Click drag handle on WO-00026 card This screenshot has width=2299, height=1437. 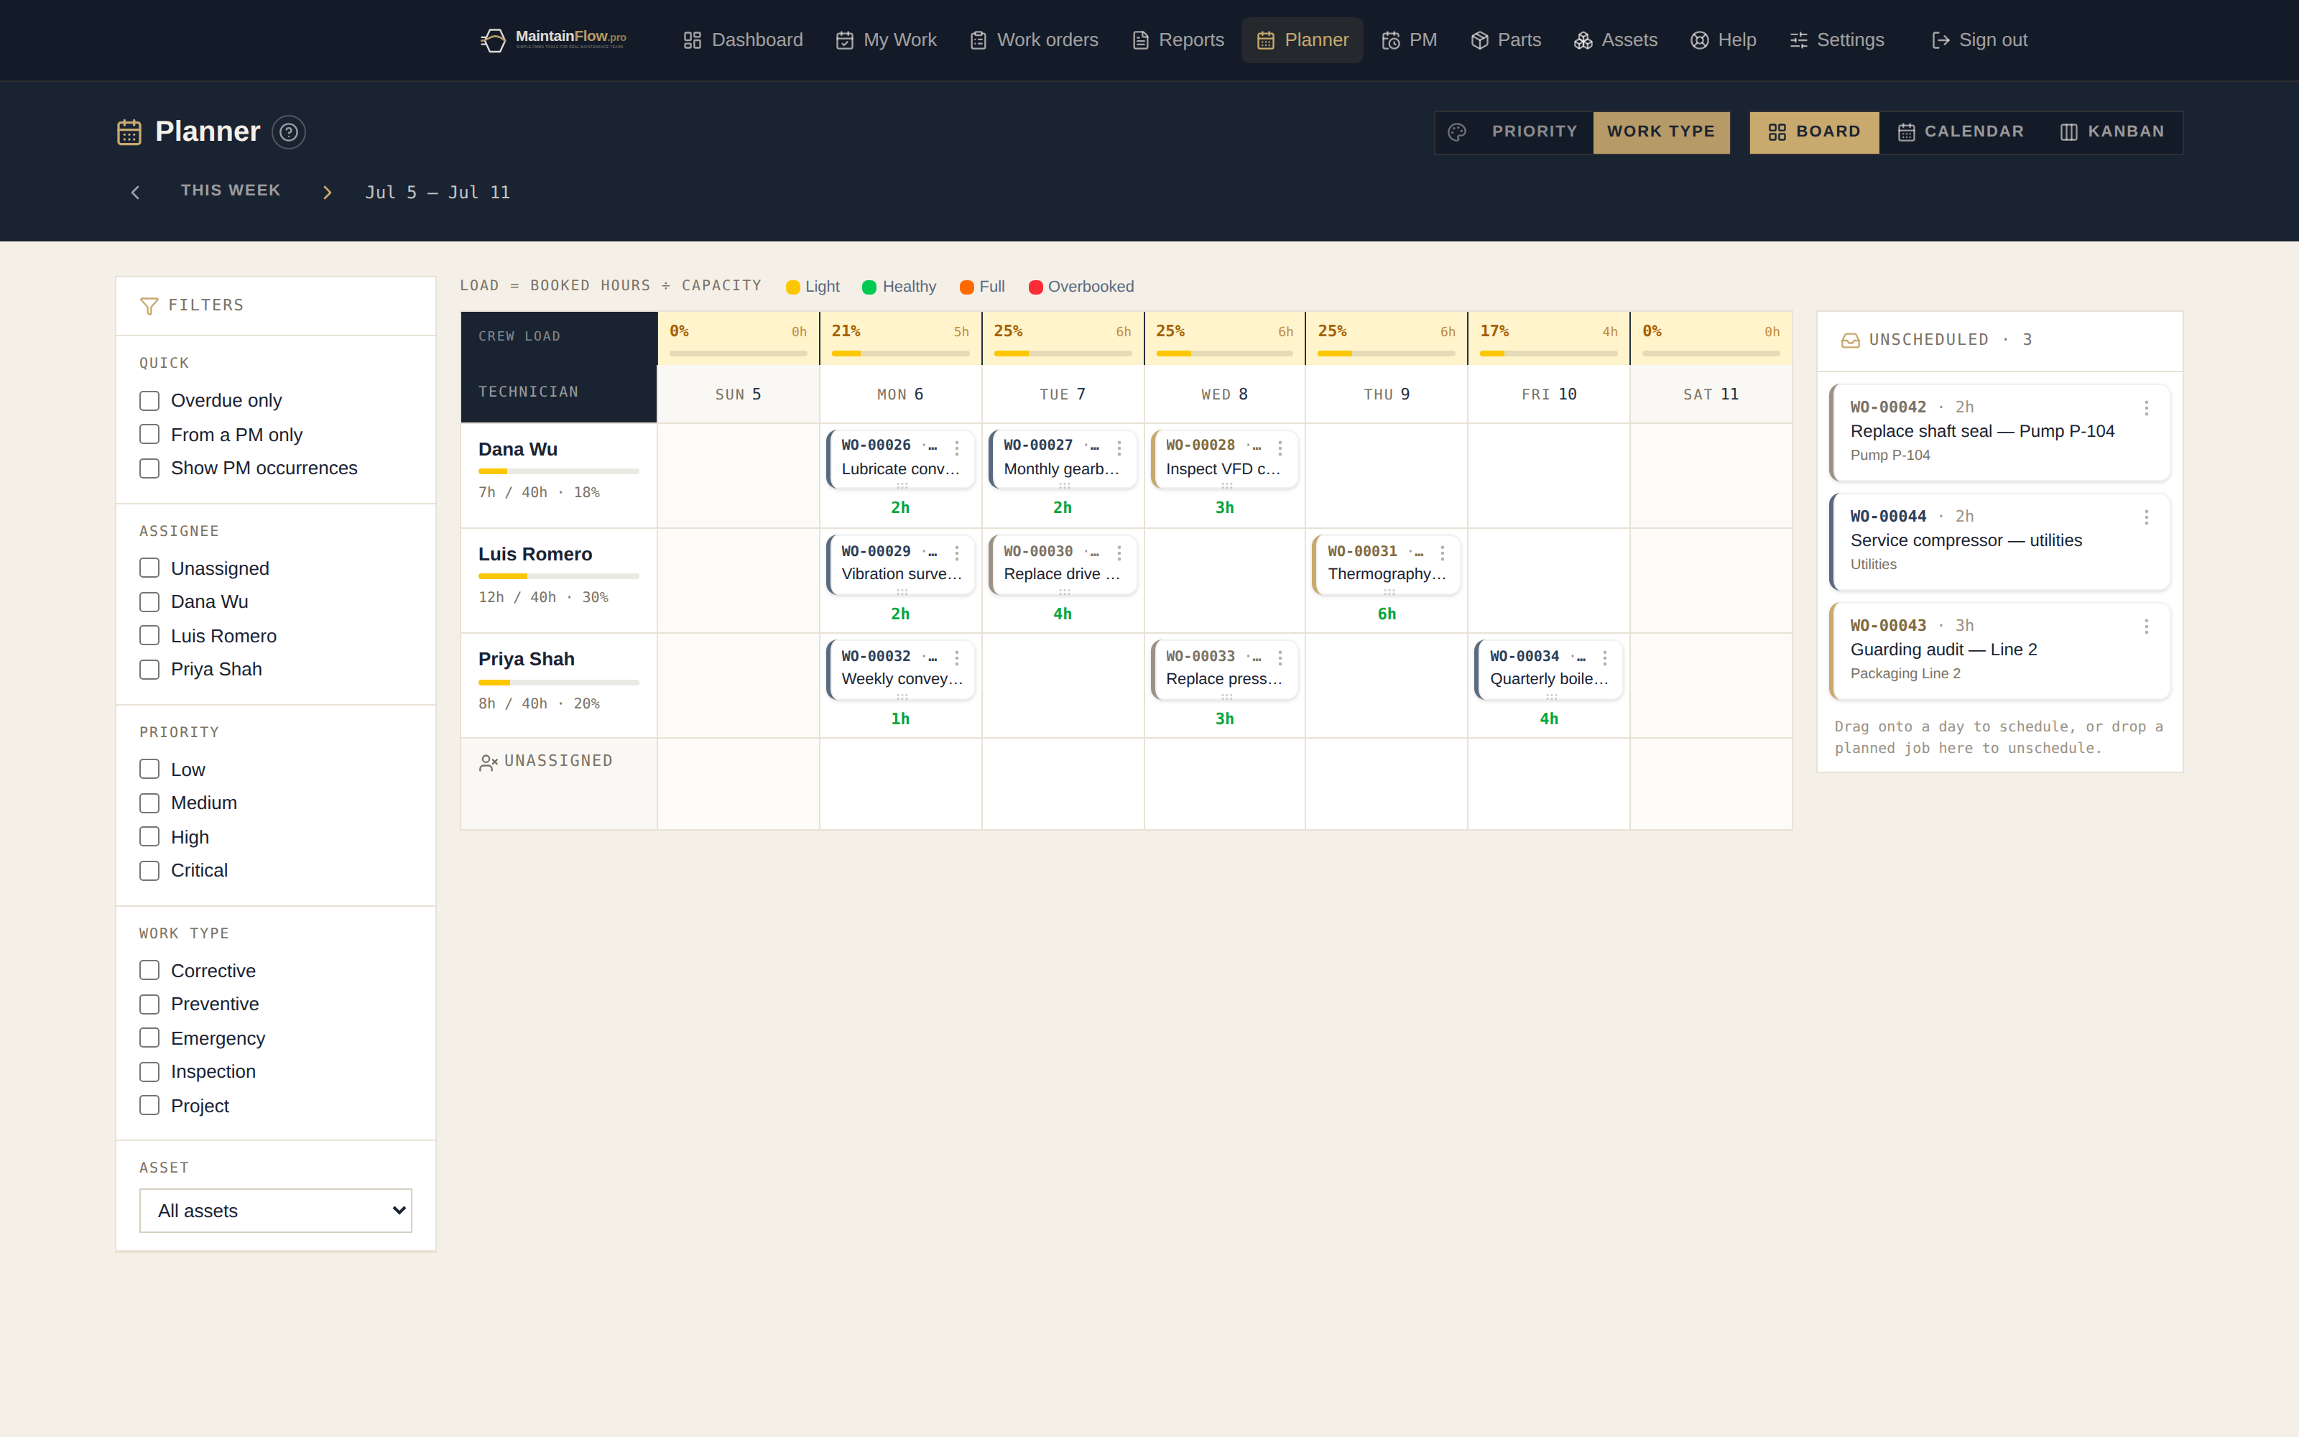pos(902,486)
